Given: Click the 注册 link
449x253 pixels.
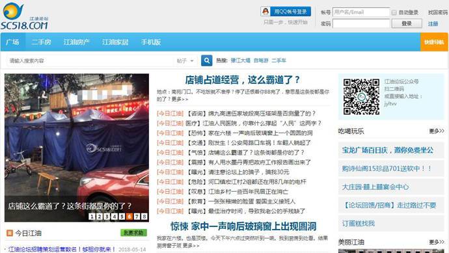Looking at the screenshot, I should [x=433, y=24].
